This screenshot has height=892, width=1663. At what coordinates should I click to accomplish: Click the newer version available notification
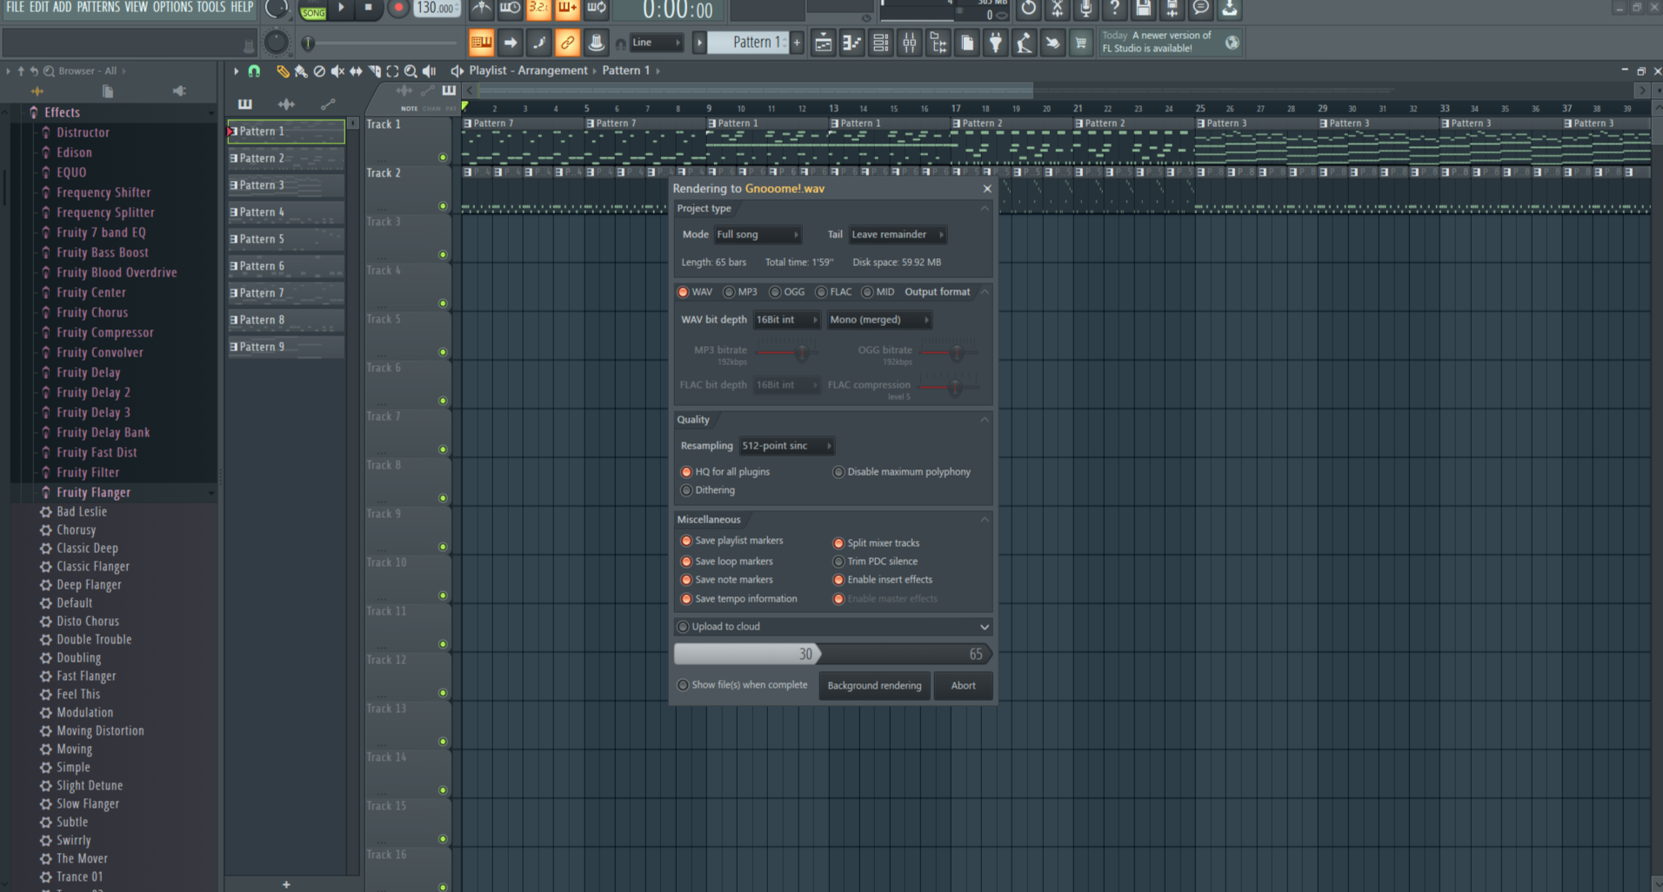click(1171, 42)
